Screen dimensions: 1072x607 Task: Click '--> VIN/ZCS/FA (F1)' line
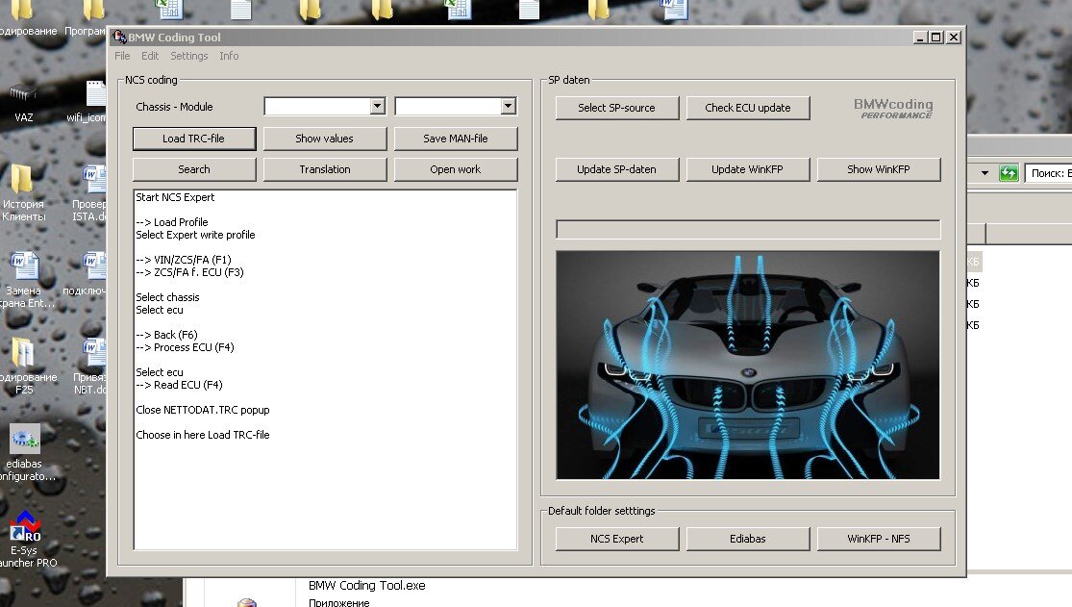tap(184, 260)
